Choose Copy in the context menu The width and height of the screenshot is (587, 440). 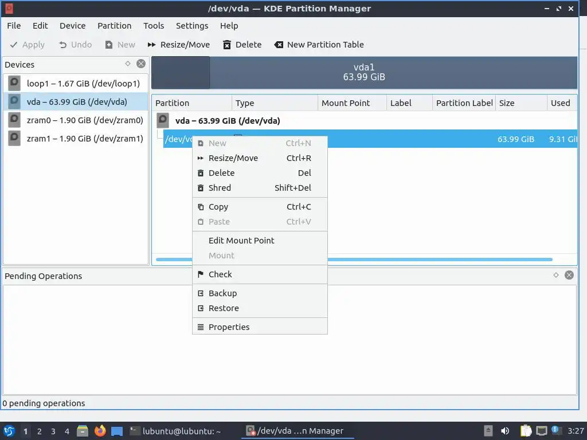click(260, 206)
